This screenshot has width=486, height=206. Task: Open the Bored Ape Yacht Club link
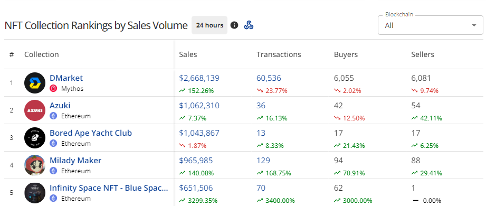point(91,133)
